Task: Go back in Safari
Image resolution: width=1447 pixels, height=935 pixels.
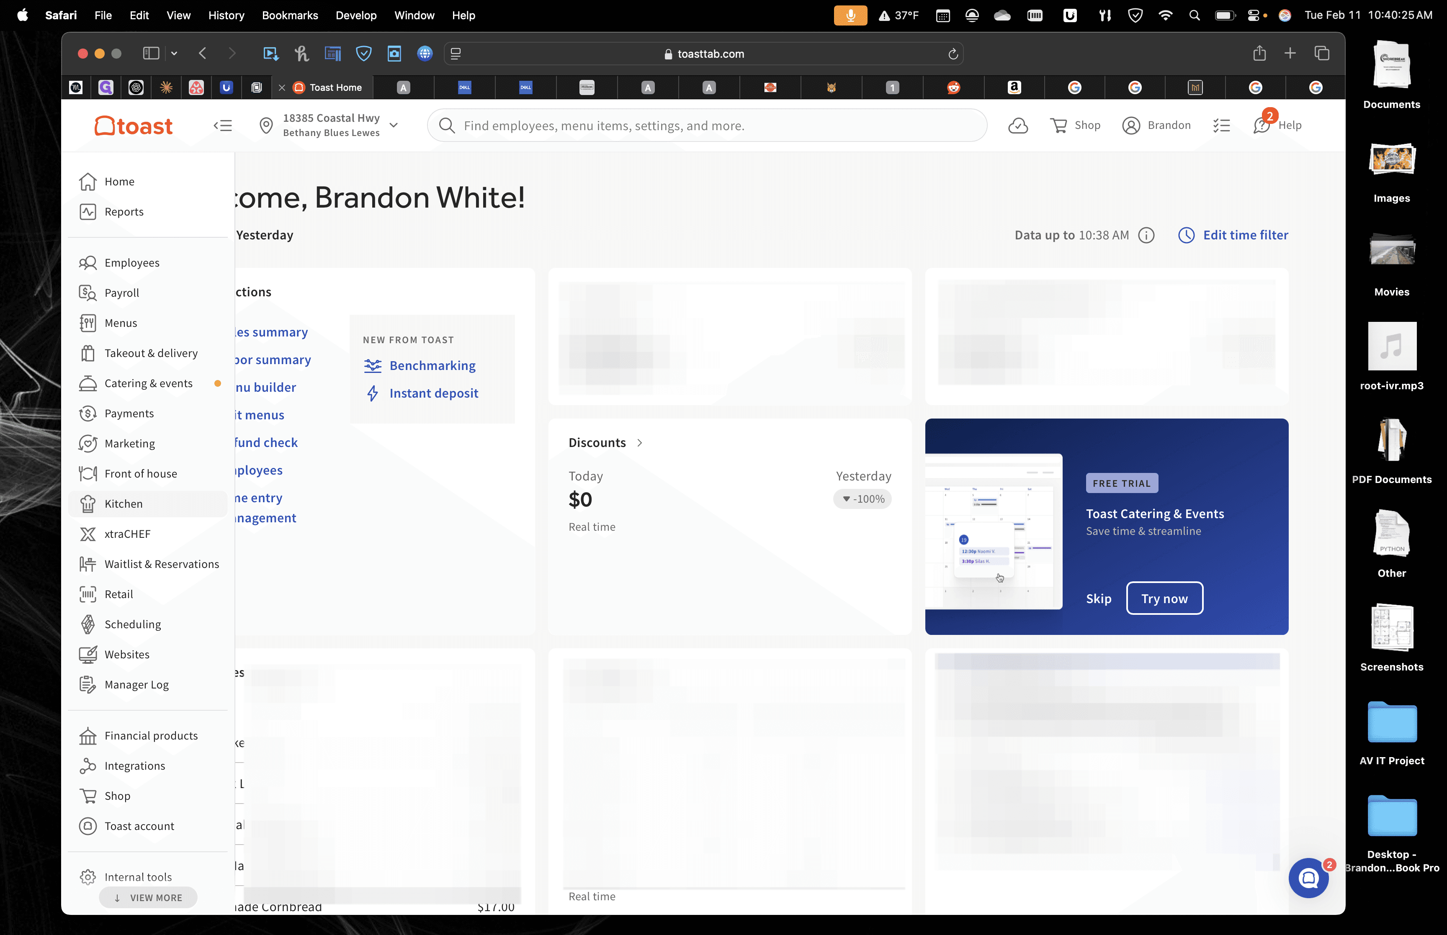Action: click(202, 54)
